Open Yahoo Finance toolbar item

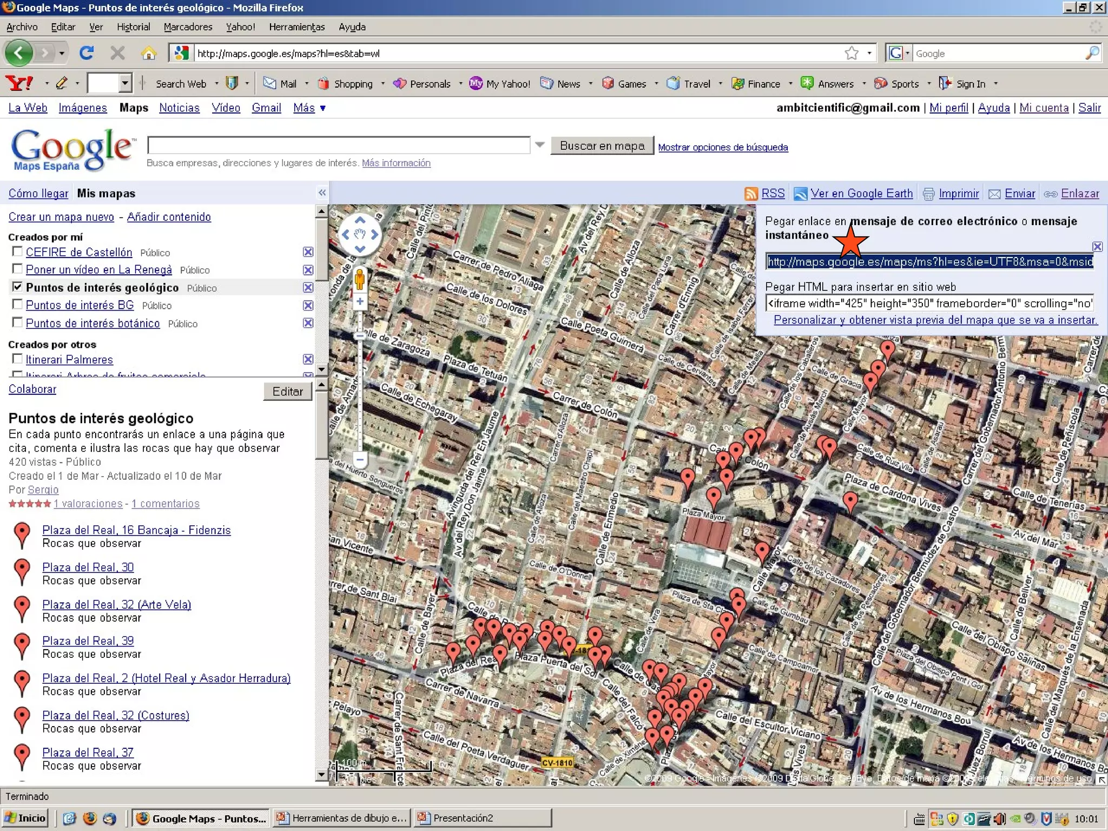click(x=756, y=83)
